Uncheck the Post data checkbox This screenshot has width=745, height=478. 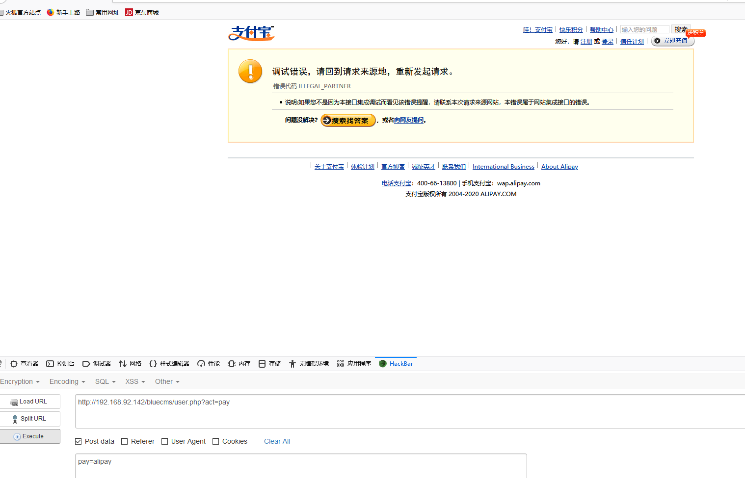pos(79,442)
